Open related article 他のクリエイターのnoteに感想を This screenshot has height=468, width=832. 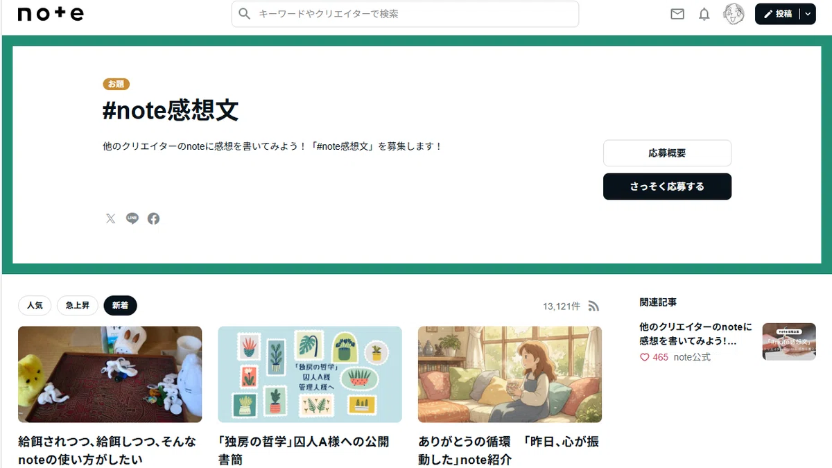[695, 333]
